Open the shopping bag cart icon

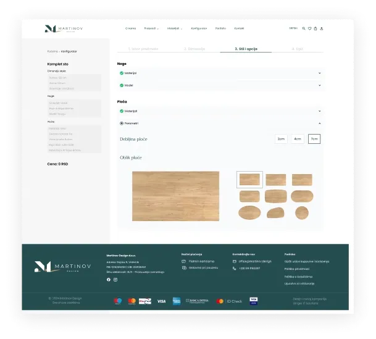point(315,28)
